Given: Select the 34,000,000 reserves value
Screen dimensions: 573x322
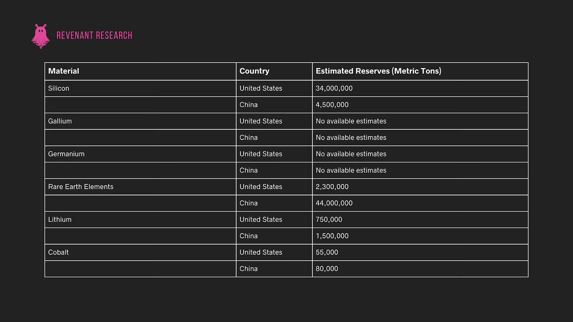Looking at the screenshot, I should click(334, 88).
